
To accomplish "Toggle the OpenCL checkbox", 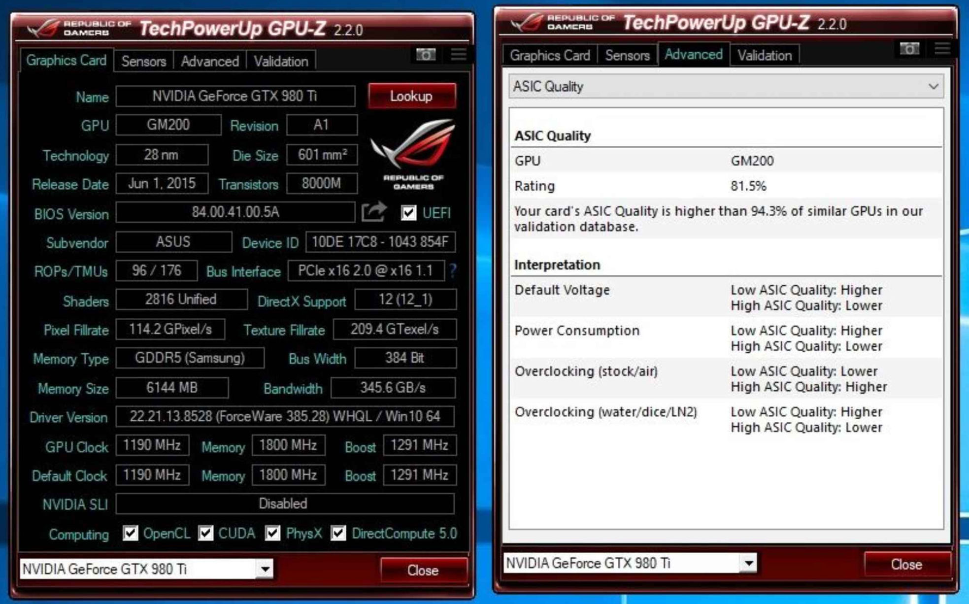I will coord(131,533).
